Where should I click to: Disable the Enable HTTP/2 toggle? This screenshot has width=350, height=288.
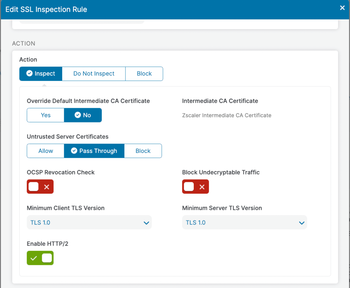(40, 258)
